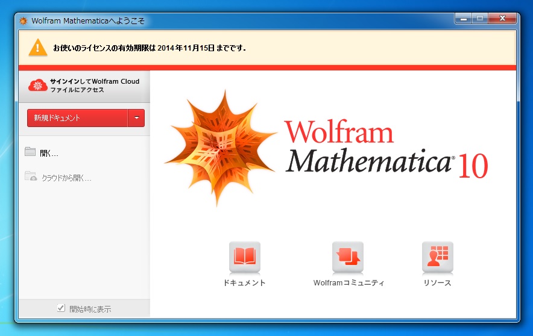Viewport: 533px width, 336px height.
Task: Open the リソース person-grid icon
Action: pyautogui.click(x=438, y=257)
